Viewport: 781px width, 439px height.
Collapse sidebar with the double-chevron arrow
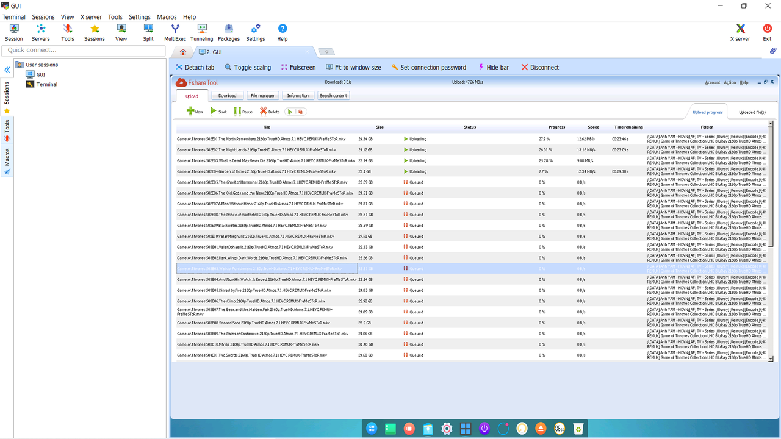(x=7, y=70)
